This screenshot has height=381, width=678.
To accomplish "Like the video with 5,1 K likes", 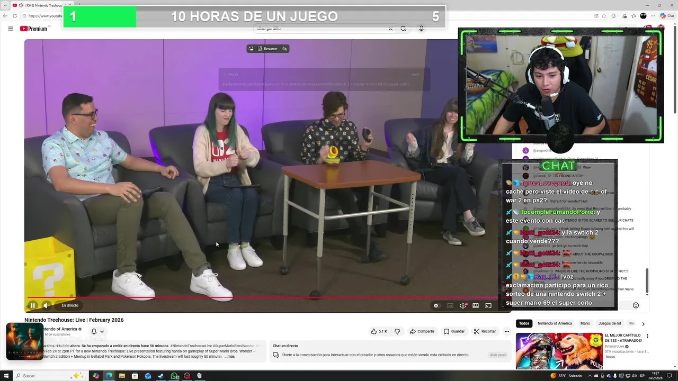I will (x=379, y=331).
